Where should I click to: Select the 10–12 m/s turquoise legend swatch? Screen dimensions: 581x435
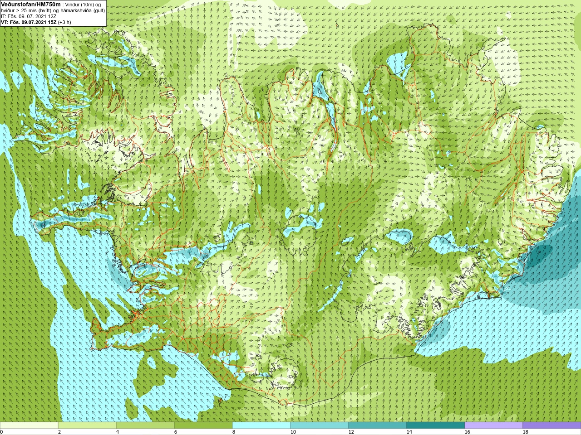[320, 425]
